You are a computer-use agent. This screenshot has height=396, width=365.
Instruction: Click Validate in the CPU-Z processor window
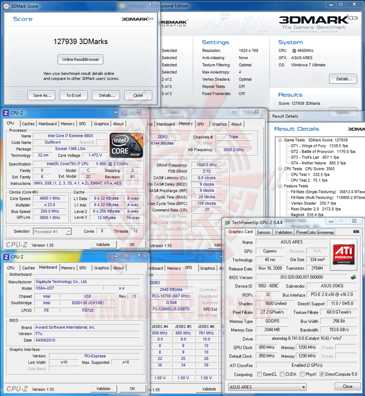coord(103,245)
